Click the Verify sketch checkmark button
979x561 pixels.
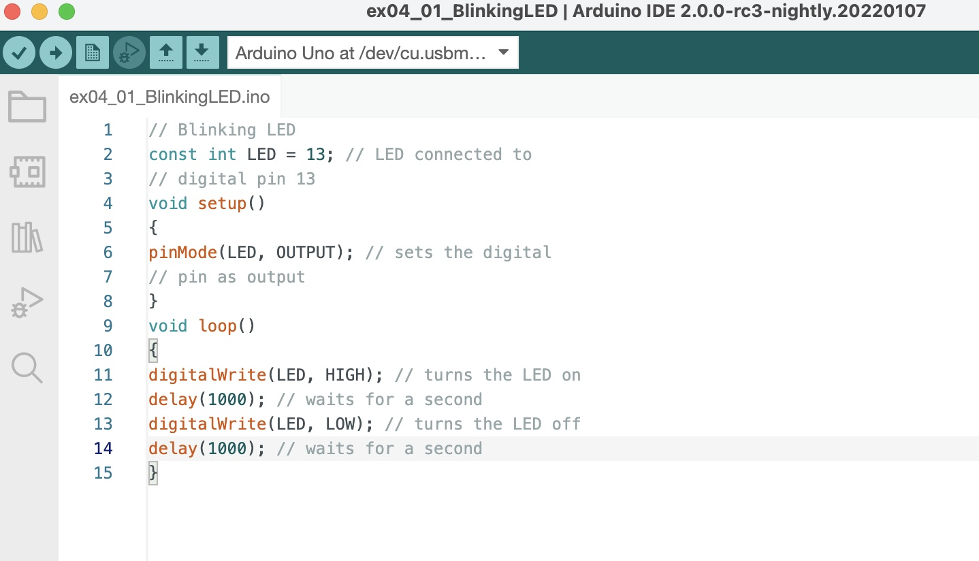click(19, 52)
